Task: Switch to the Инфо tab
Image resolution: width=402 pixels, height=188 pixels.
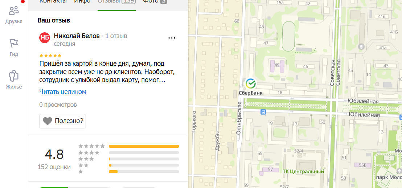Action: point(82,1)
